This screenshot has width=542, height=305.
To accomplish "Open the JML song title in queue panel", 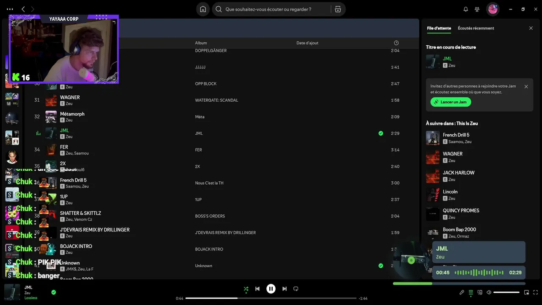I will tap(447, 59).
